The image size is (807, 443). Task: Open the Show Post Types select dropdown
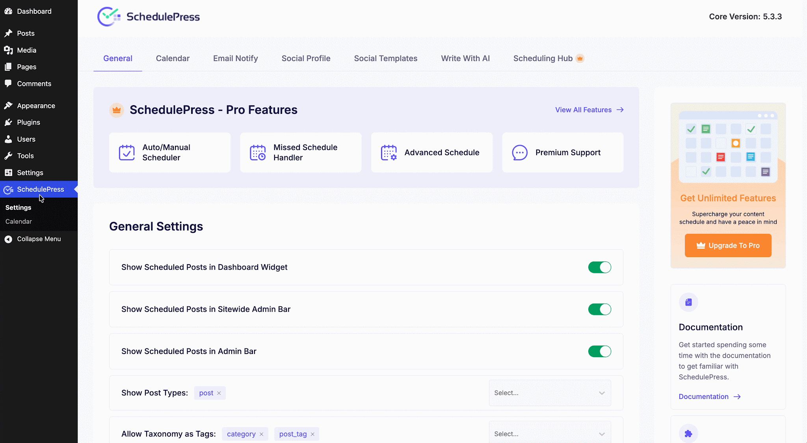(550, 393)
